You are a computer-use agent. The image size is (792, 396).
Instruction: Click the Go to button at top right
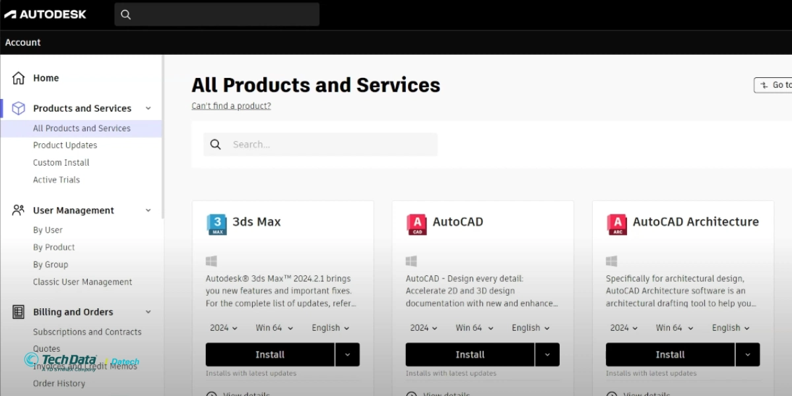pyautogui.click(x=773, y=85)
